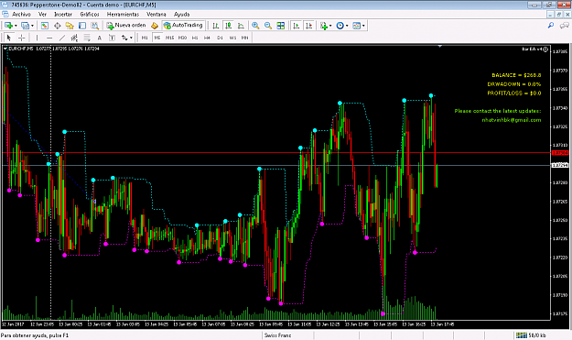Zoom in on the chart
Image resolution: width=572 pixels, height=340 pixels.
pyautogui.click(x=255, y=26)
